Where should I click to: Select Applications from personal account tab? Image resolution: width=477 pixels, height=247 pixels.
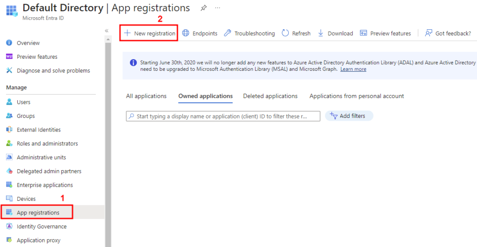356,96
